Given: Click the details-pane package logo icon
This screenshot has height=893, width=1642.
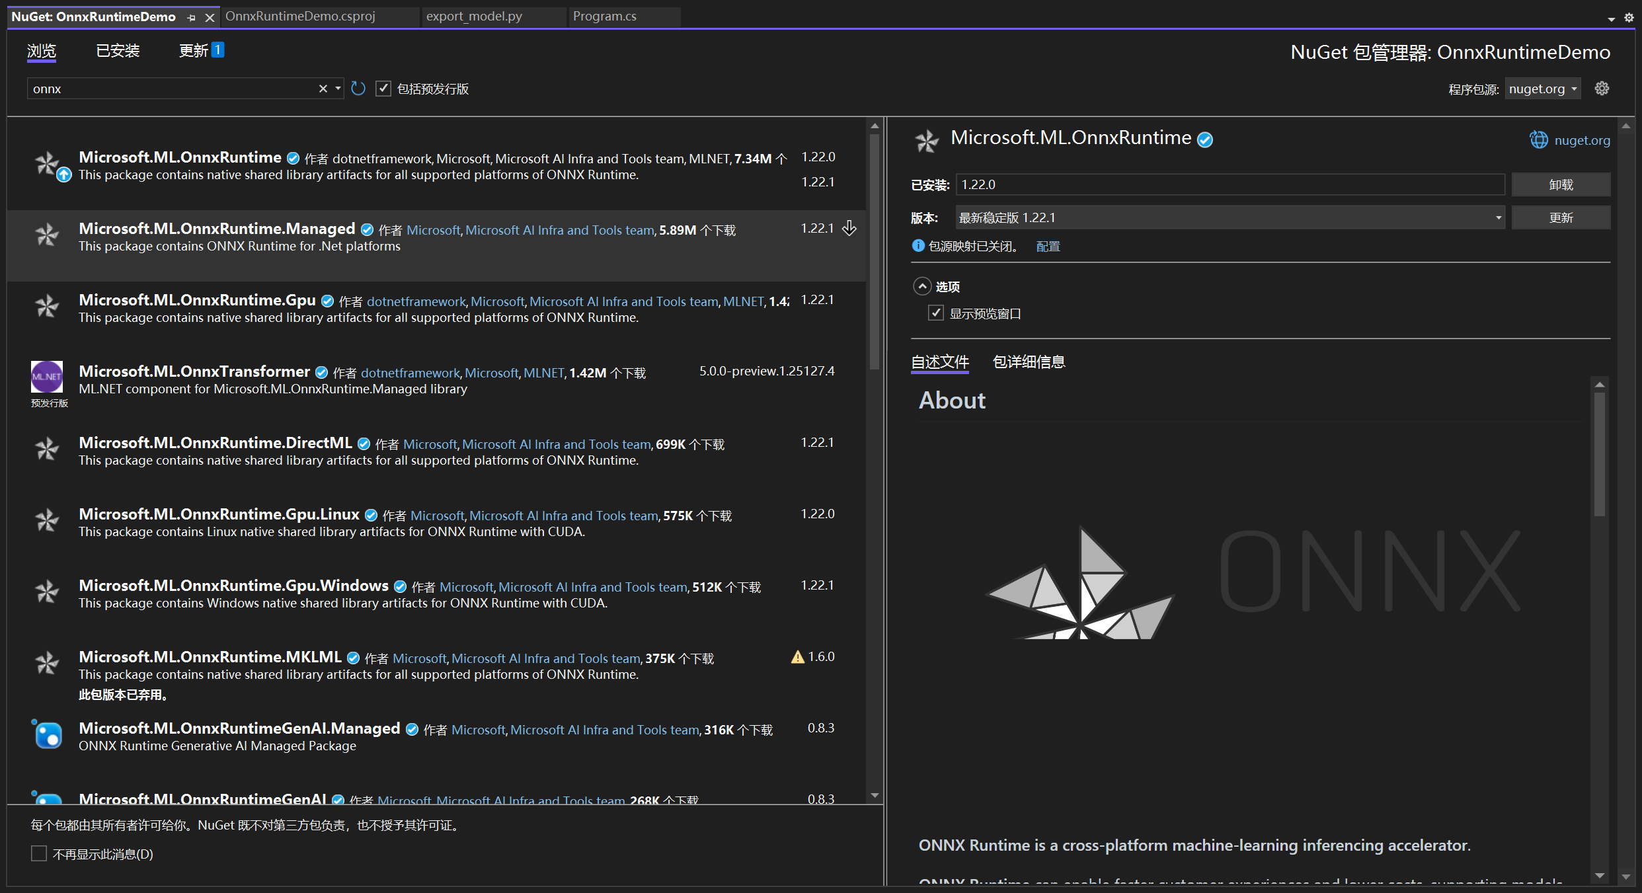Looking at the screenshot, I should click(x=927, y=141).
